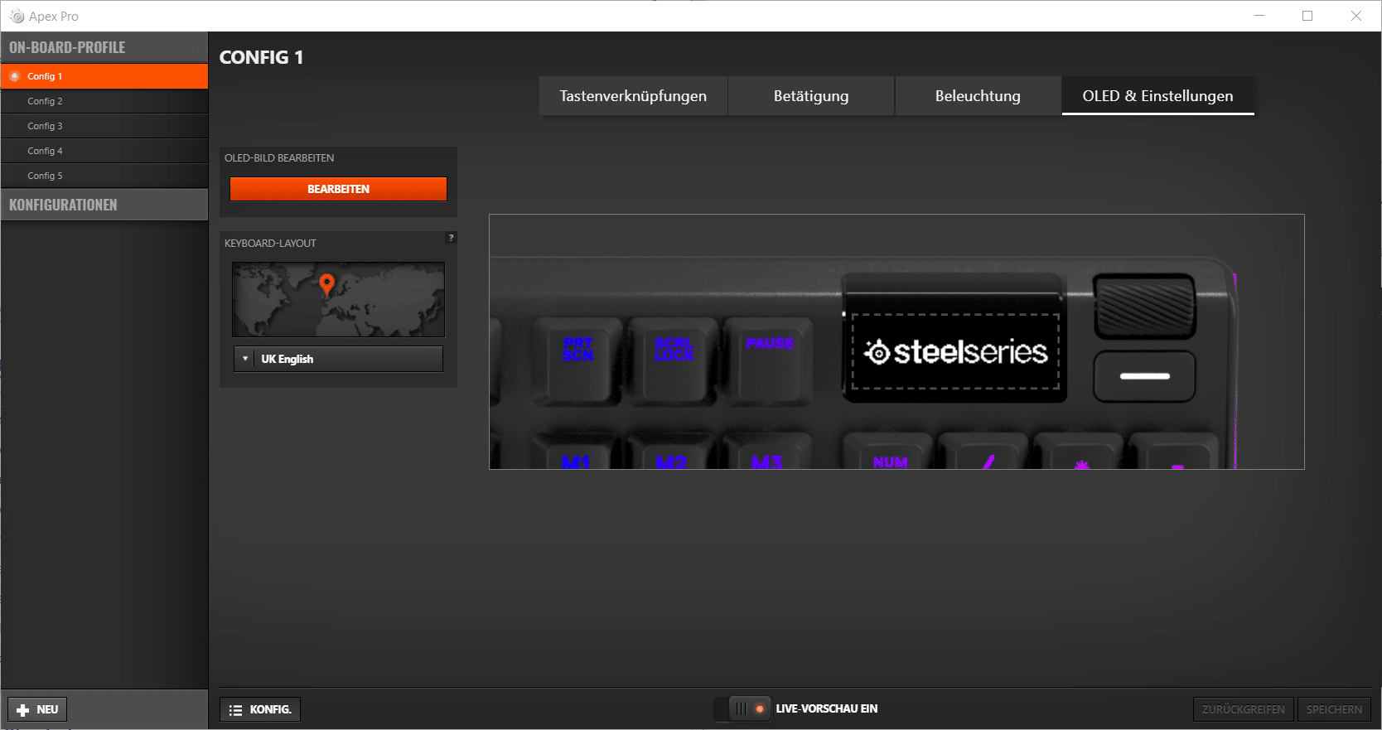Click the plus icon beside NEU

coord(23,710)
